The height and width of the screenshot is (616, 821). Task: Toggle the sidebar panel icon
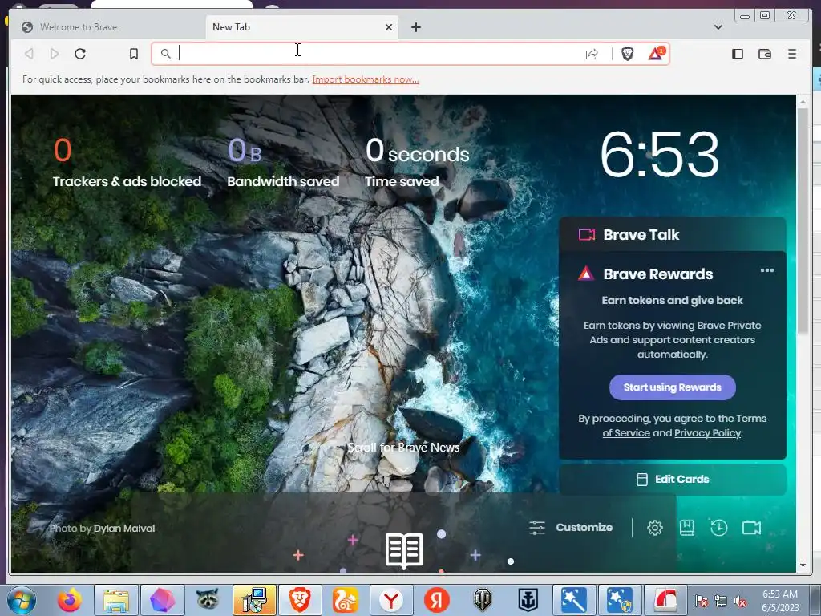[x=738, y=54]
